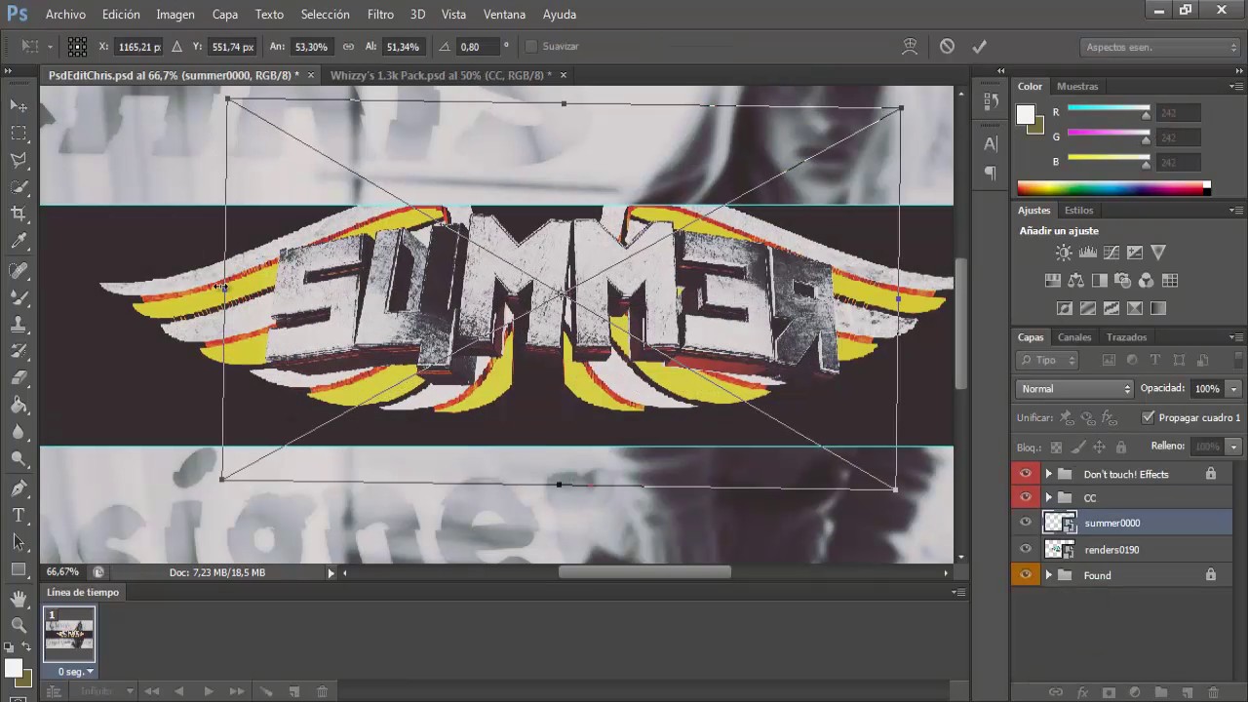Select the Blur tool

click(x=19, y=433)
